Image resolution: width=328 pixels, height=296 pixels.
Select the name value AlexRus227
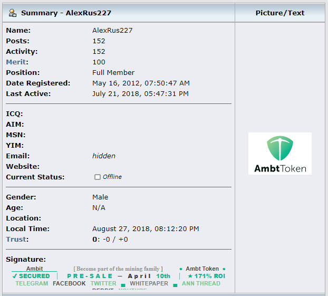(112, 31)
